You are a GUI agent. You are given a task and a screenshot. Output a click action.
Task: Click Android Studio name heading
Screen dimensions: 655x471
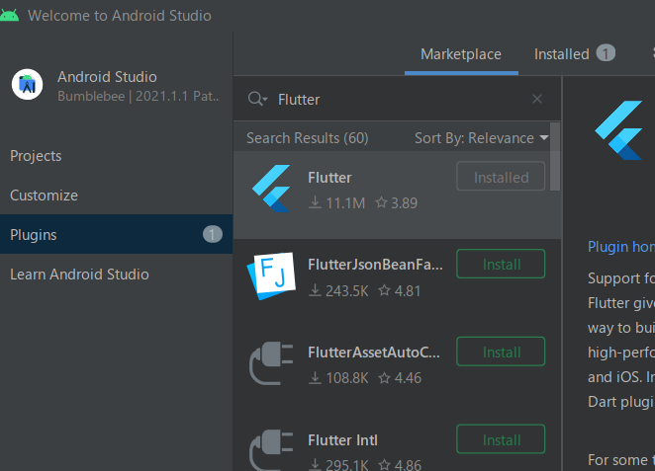pos(108,77)
